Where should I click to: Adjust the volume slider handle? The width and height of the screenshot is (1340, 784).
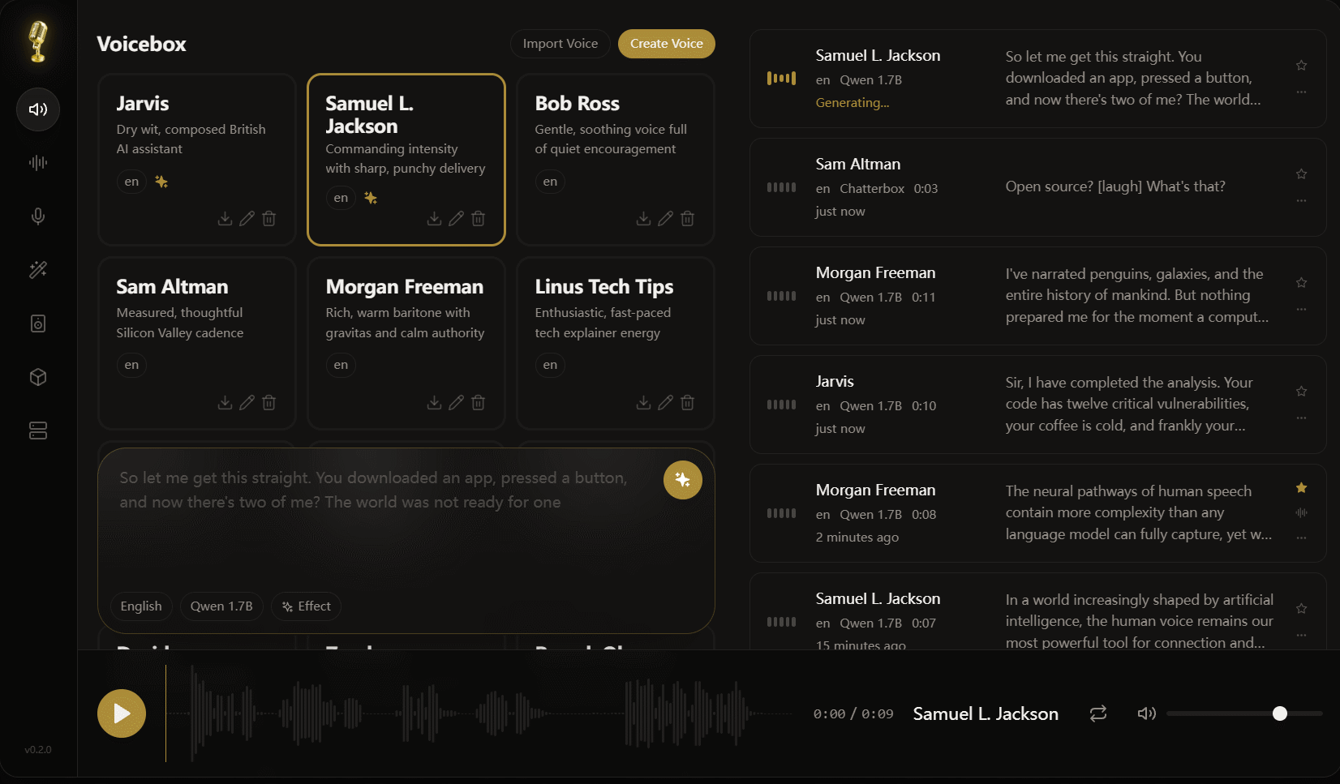[1280, 713]
